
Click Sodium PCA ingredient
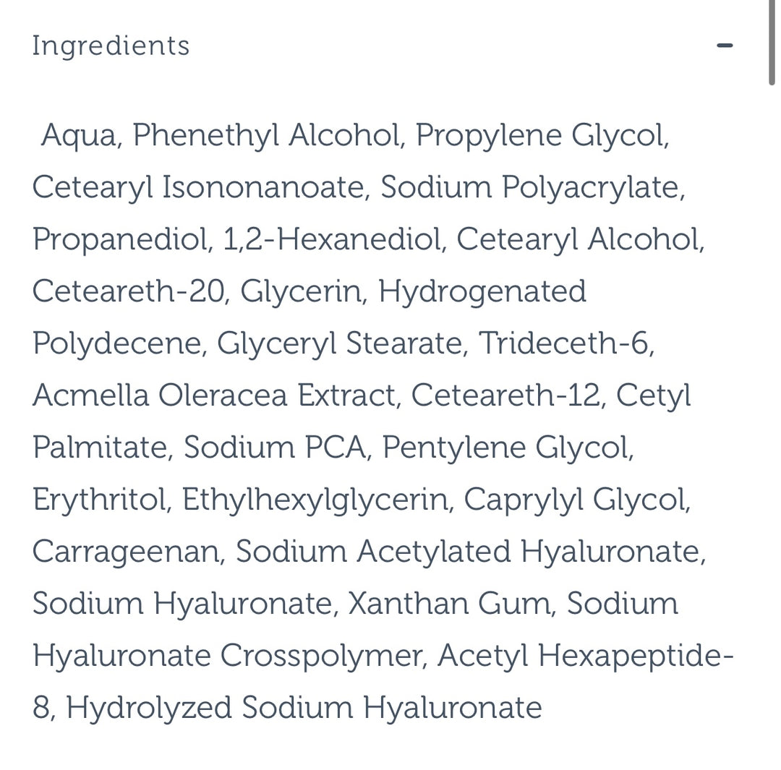tap(273, 448)
